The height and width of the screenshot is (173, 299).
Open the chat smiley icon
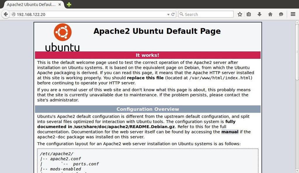point(281,14)
